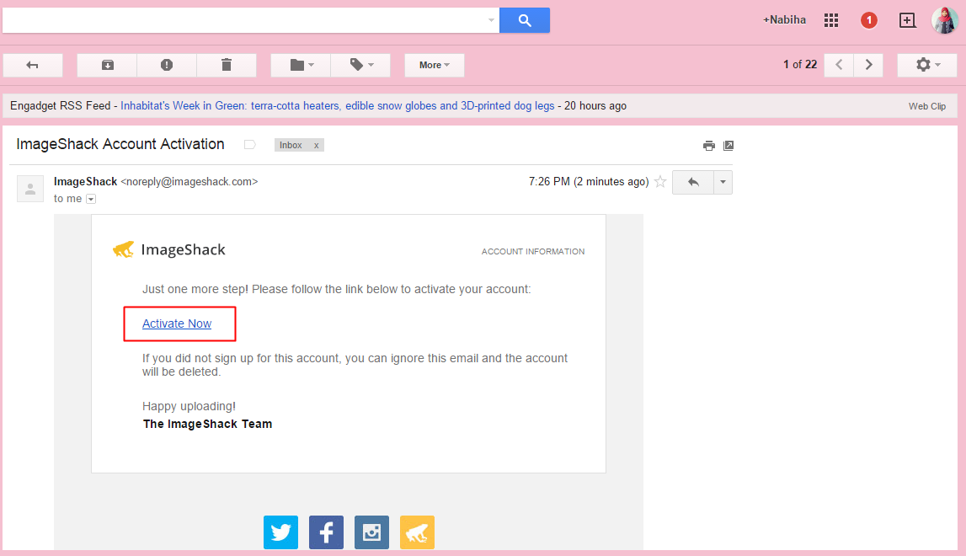The image size is (966, 556).
Task: Click '1 of 22' message counter
Action: 799,65
